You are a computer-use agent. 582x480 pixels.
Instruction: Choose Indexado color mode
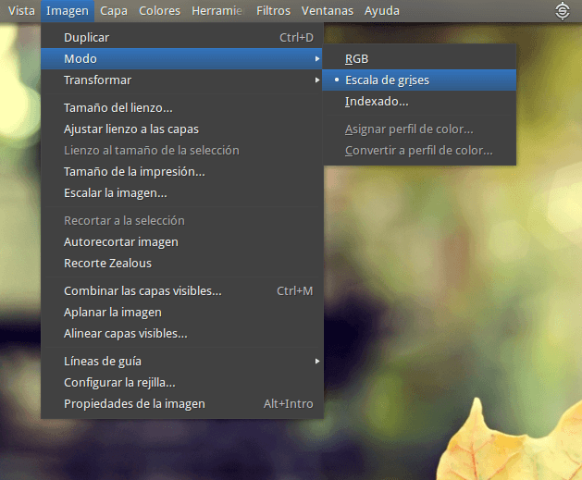pyautogui.click(x=377, y=101)
